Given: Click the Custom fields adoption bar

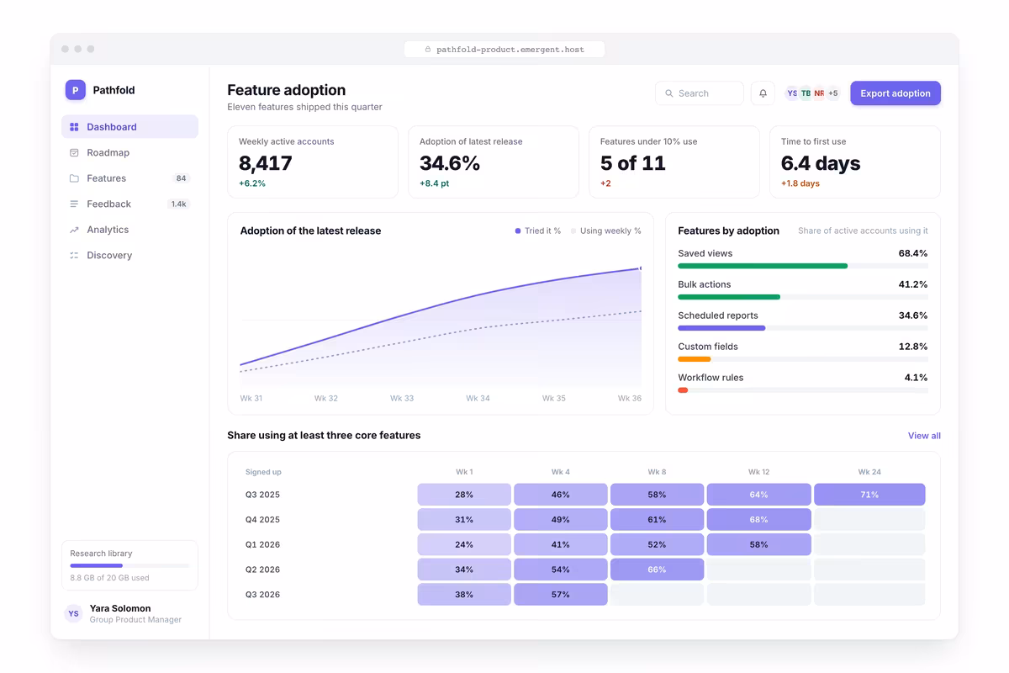Looking at the screenshot, I should pos(803,359).
